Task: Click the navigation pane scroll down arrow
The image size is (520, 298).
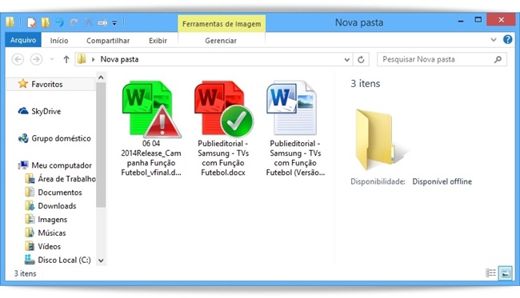Action: click(x=101, y=260)
